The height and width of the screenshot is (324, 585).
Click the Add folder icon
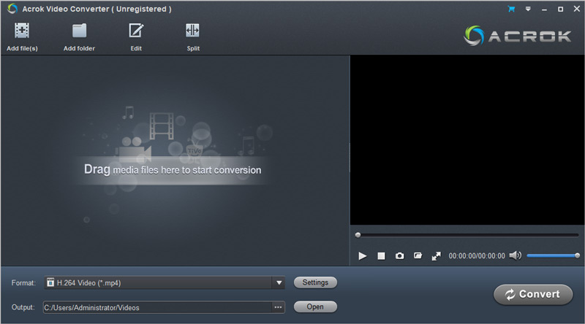coord(79,31)
